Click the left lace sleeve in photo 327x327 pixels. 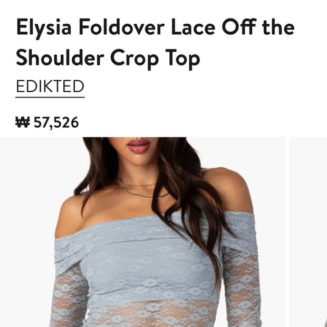click(x=69, y=296)
